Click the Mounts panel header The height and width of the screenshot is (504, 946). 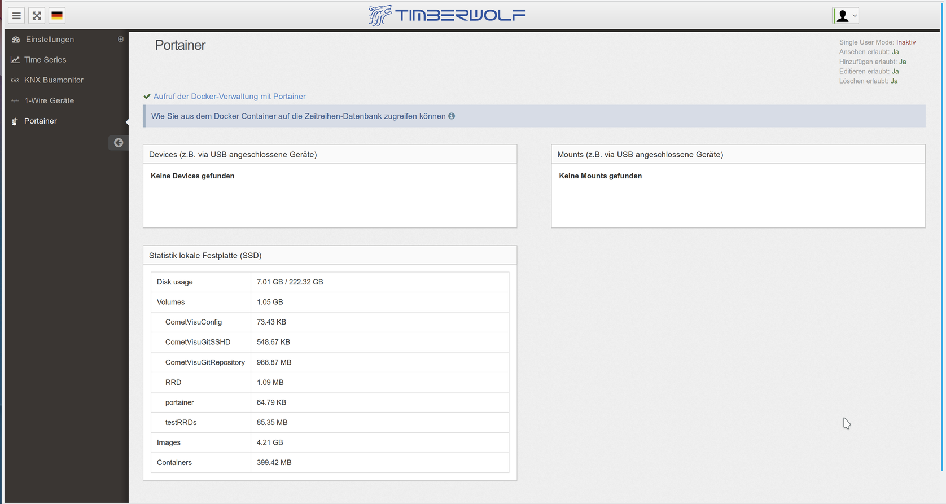(x=738, y=154)
